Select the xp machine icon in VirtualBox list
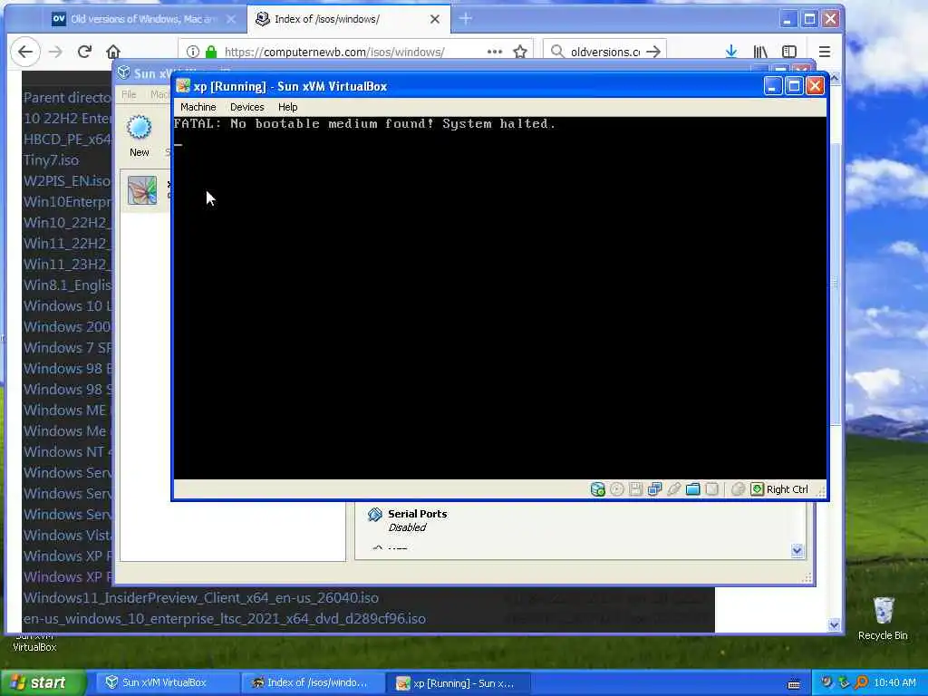 pyautogui.click(x=142, y=190)
